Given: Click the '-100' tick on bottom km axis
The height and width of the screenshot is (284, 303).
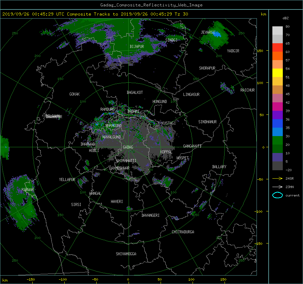Looking at the screenshot, I should click(x=63, y=280).
